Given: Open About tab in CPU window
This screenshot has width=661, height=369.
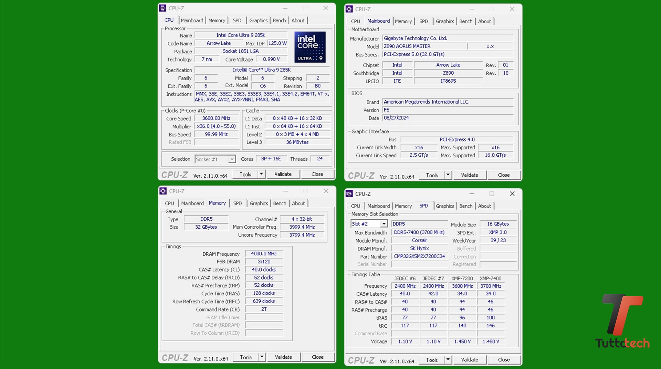Looking at the screenshot, I should pyautogui.click(x=298, y=21).
